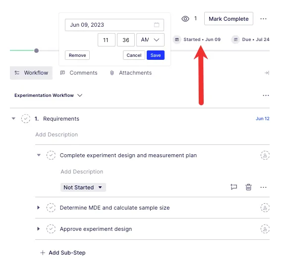Click the flag icon beside the trash icon
Screen dimensions: 284x262
tap(233, 187)
